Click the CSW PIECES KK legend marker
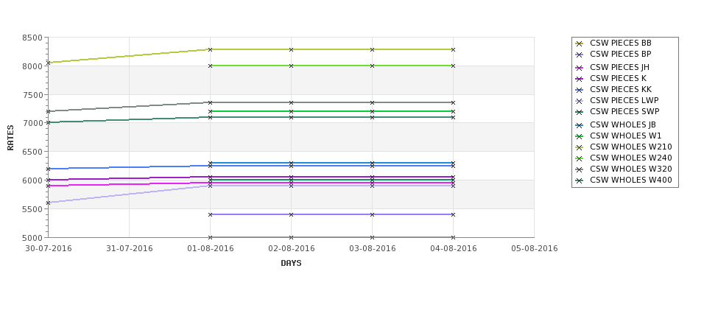The image size is (718, 316). click(580, 90)
